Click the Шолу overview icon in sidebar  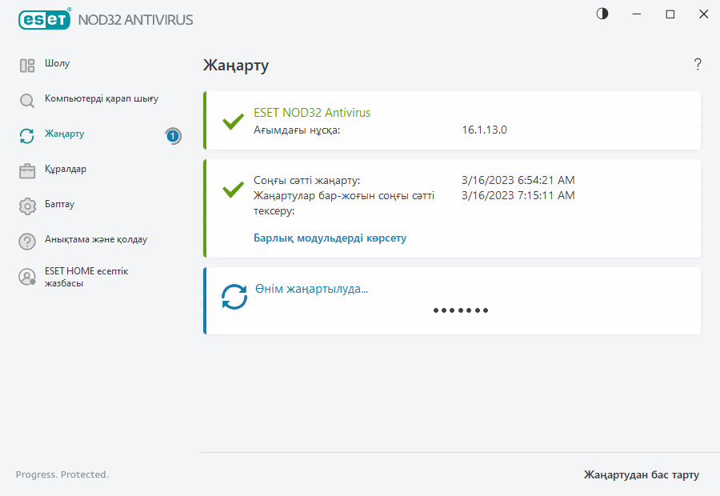tap(27, 66)
